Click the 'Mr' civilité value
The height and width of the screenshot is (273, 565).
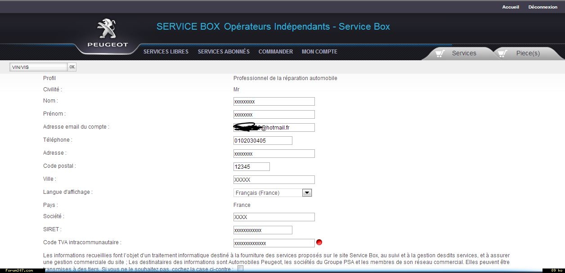[x=237, y=90]
